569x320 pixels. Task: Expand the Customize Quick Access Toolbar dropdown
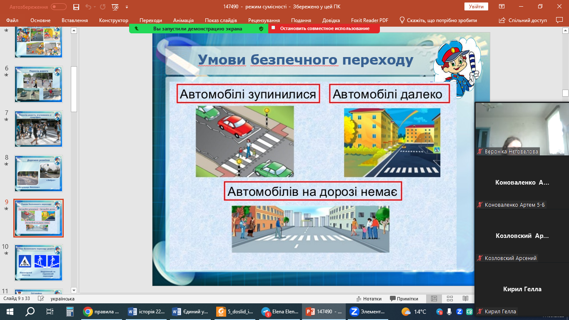127,7
